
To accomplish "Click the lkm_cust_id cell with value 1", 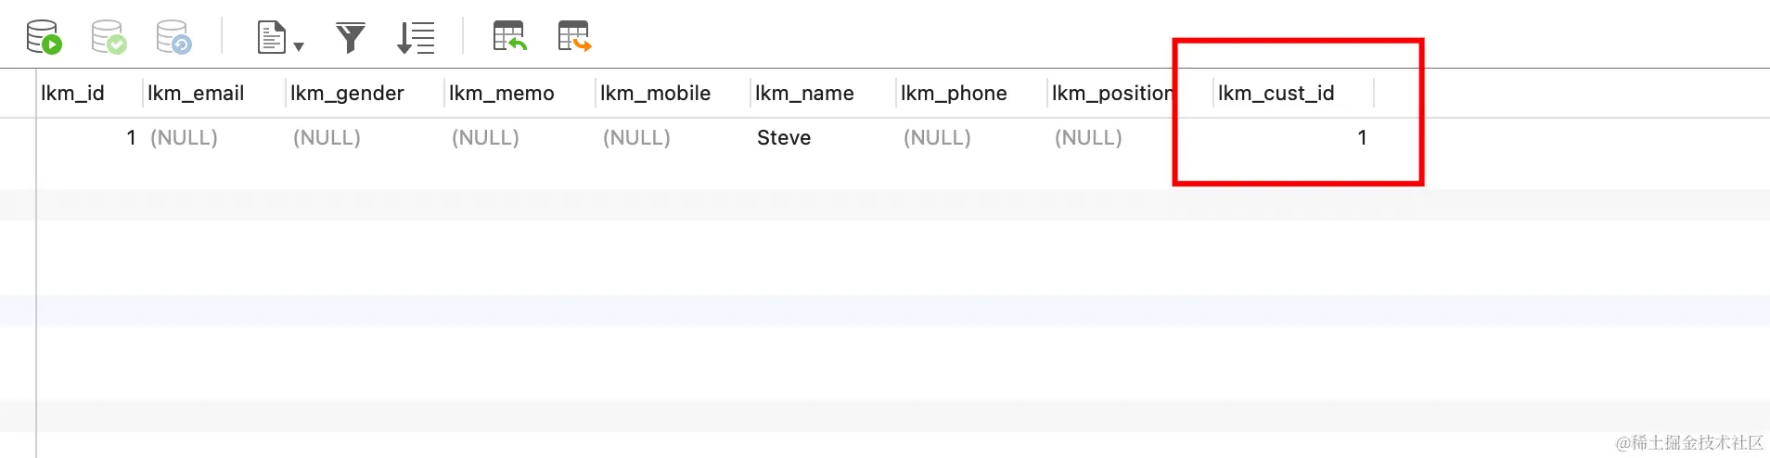I will tap(1293, 137).
